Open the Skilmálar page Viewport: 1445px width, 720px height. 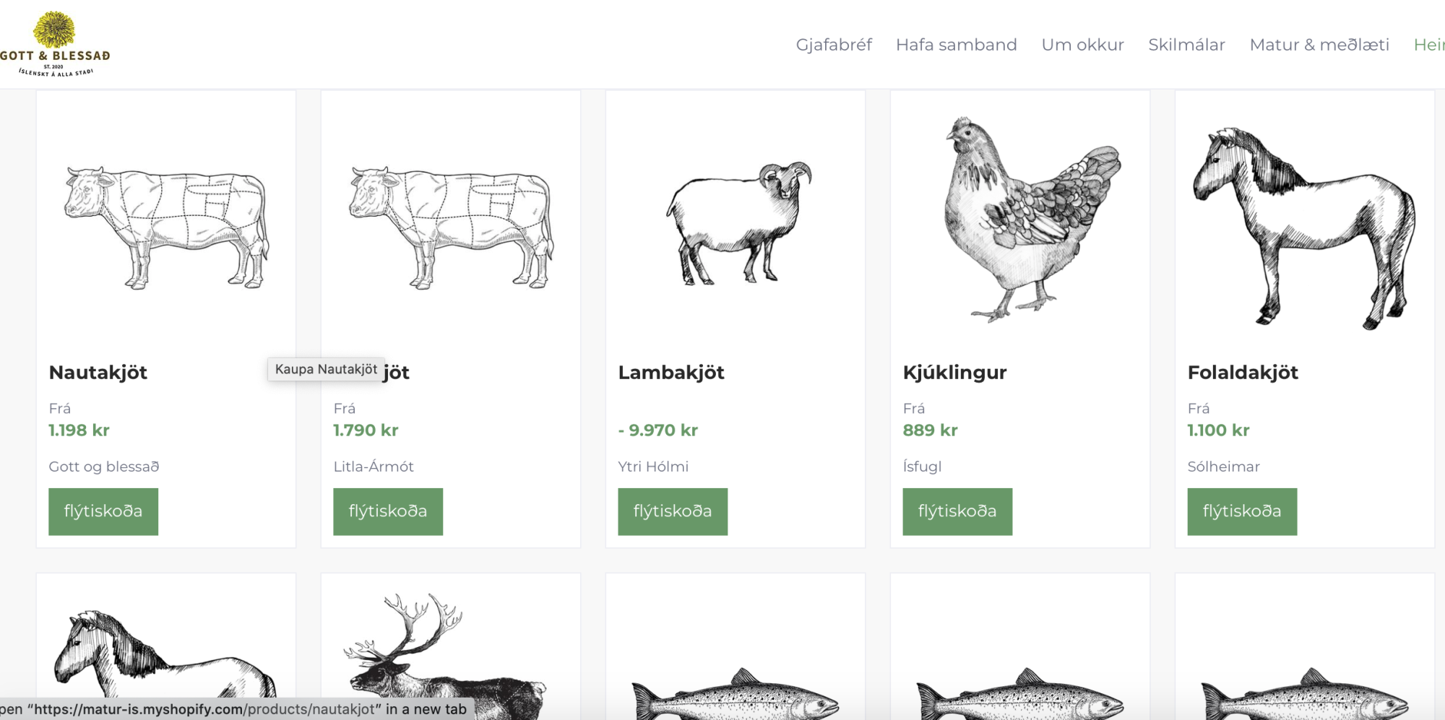tap(1186, 45)
